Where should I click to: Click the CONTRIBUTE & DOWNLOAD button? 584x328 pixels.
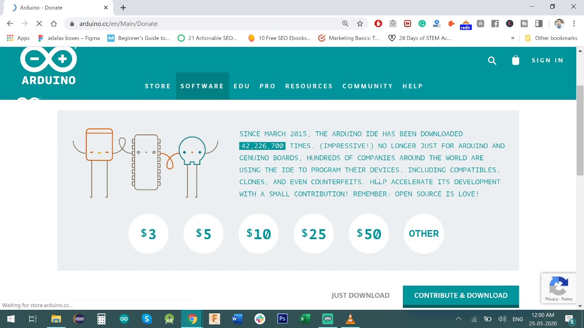tap(461, 296)
